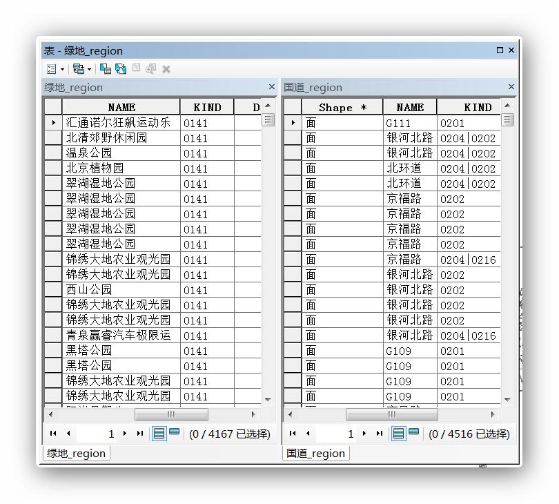Click the KIND column header in 国道_region
559x504 pixels.
469,107
